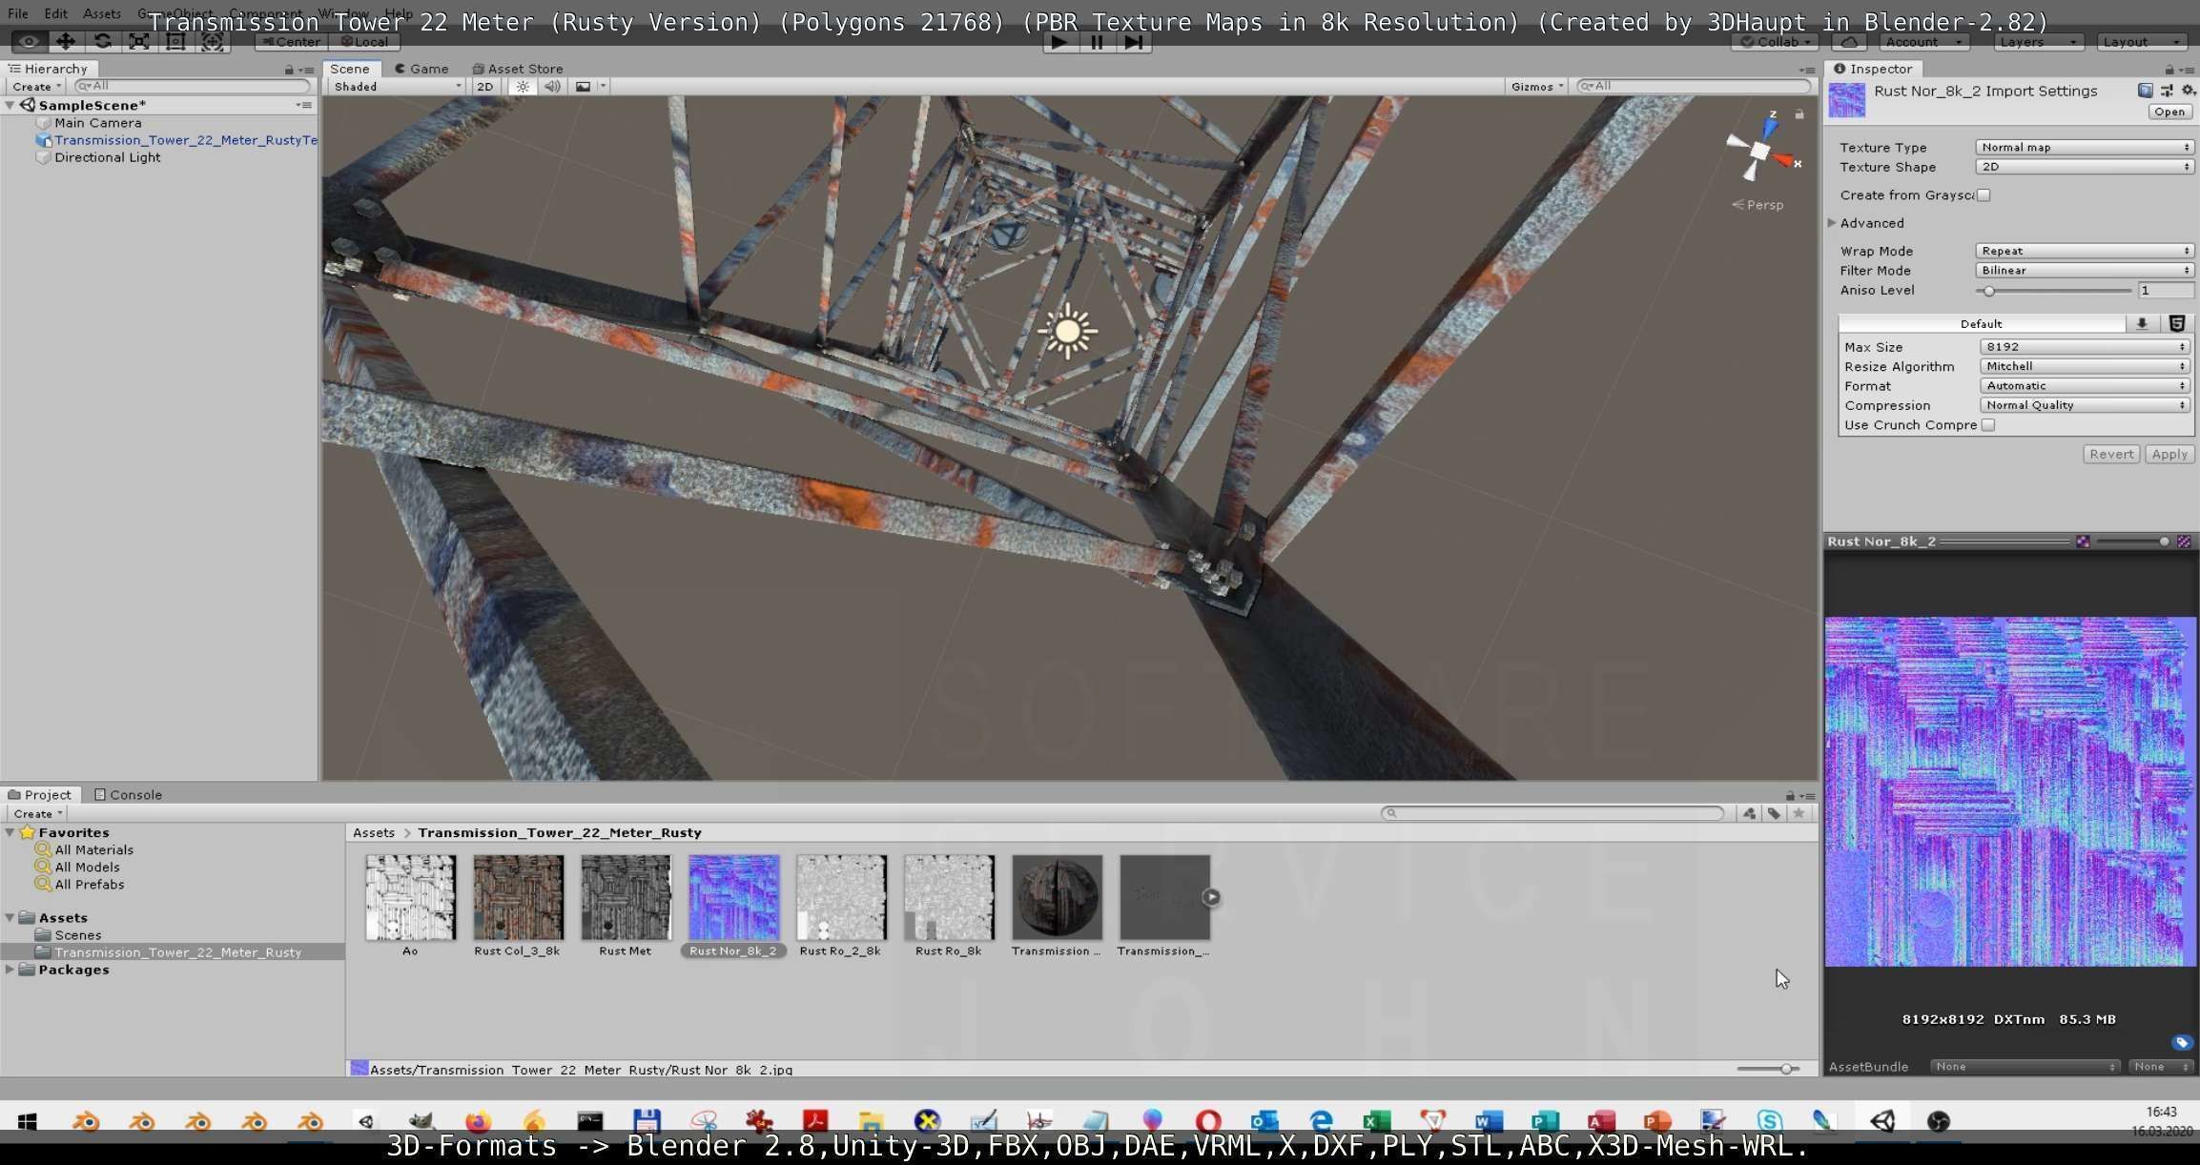Adjust project thumbnail size slider
2200x1165 pixels.
tap(1768, 1070)
